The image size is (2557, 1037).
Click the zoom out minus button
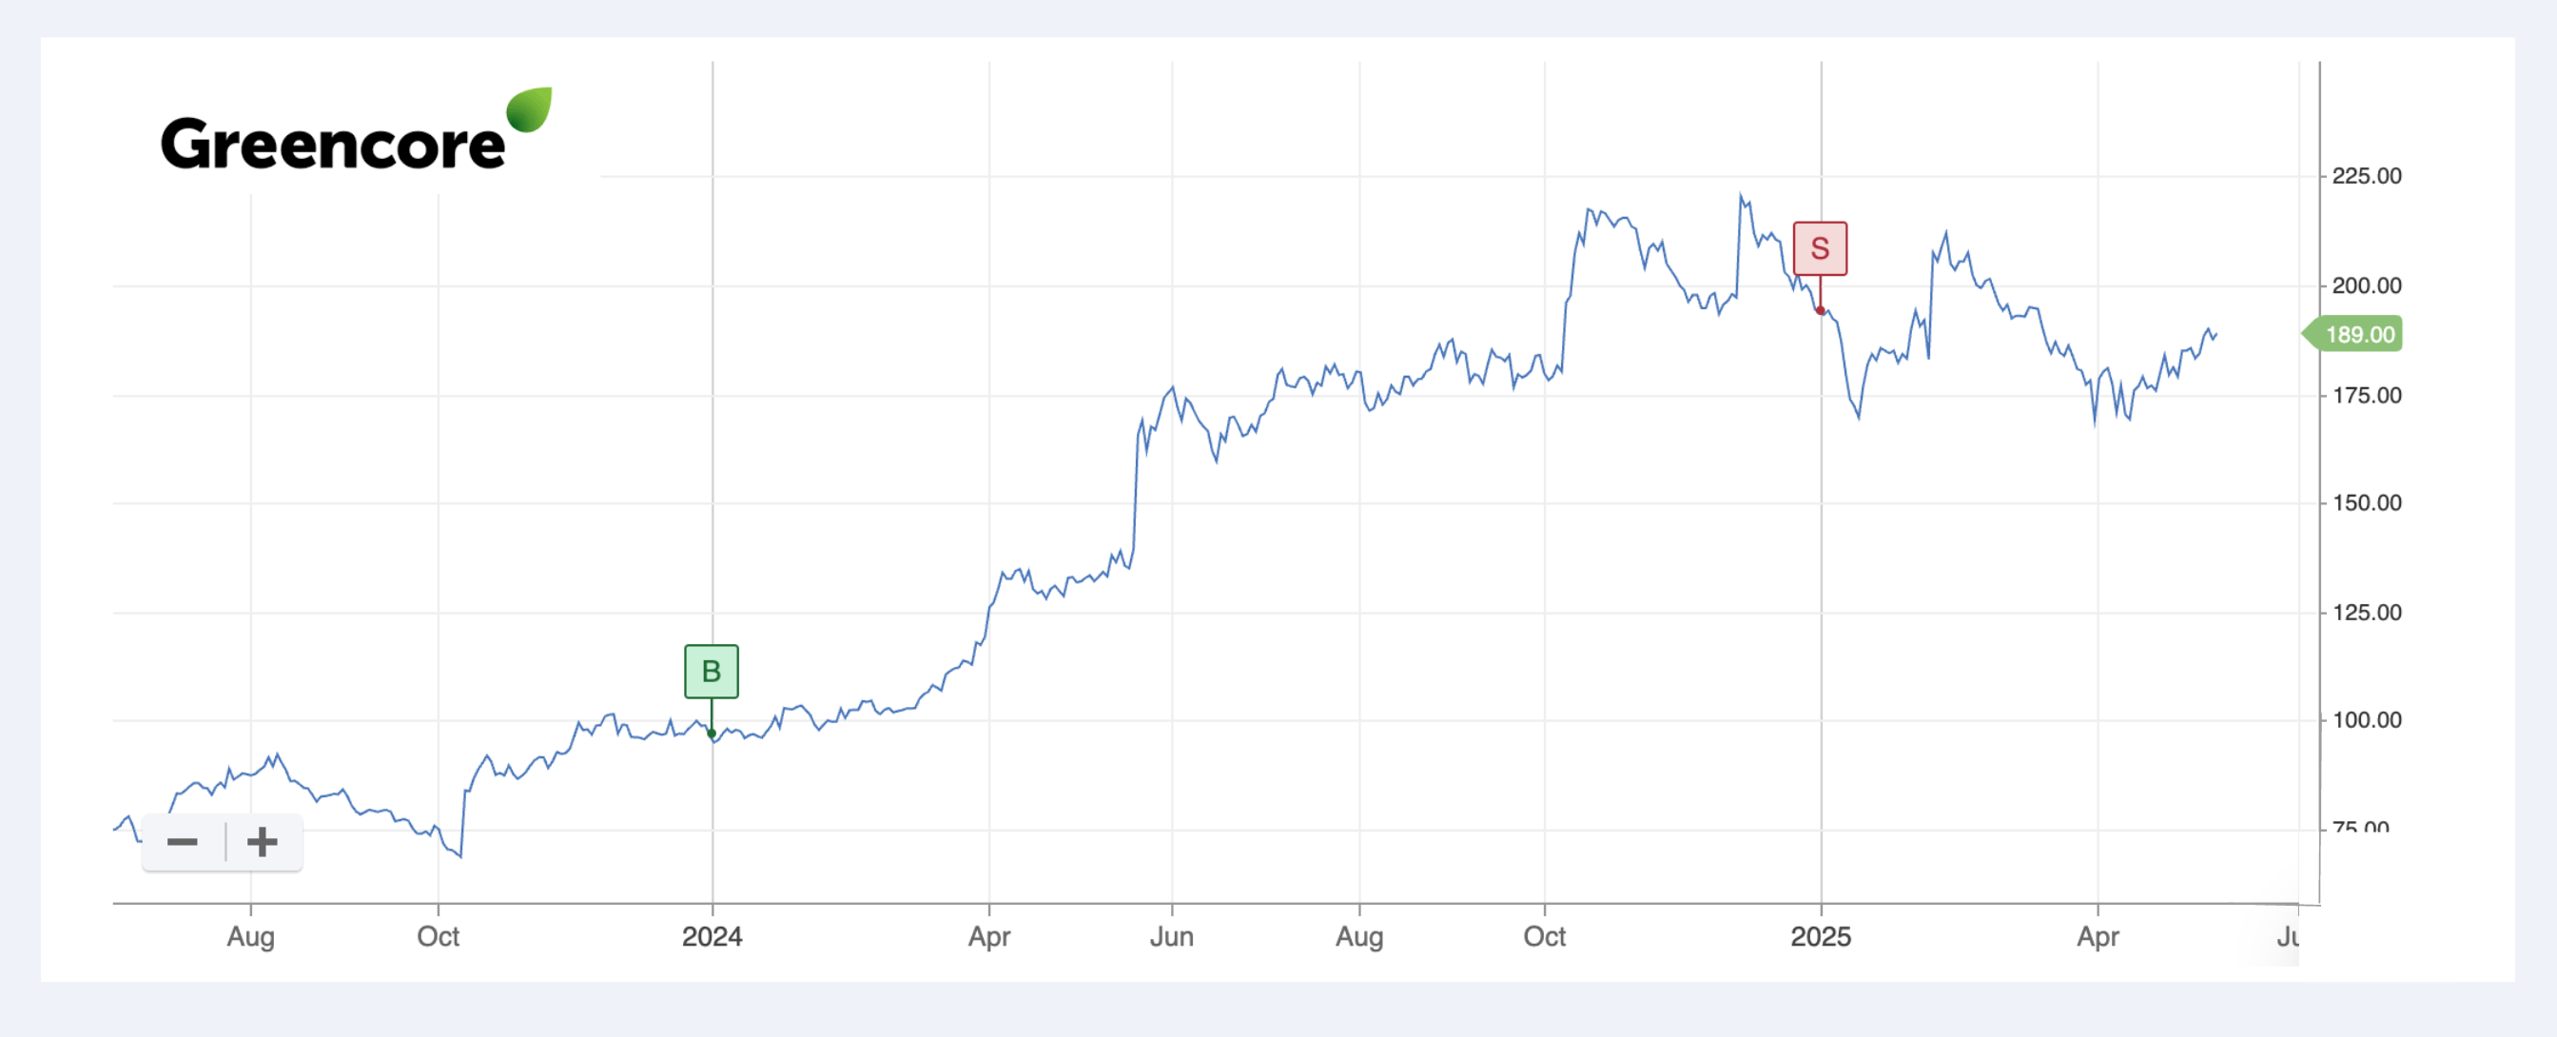click(x=183, y=843)
